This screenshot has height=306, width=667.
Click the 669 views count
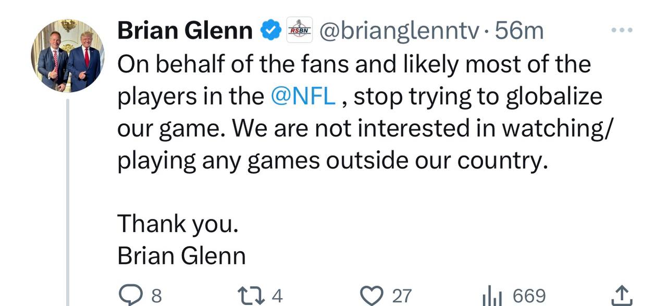[x=529, y=296]
